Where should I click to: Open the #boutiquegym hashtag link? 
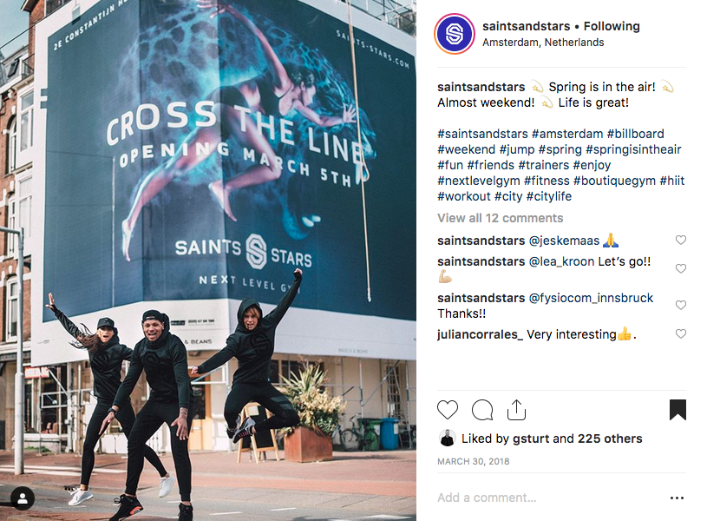coord(614,181)
